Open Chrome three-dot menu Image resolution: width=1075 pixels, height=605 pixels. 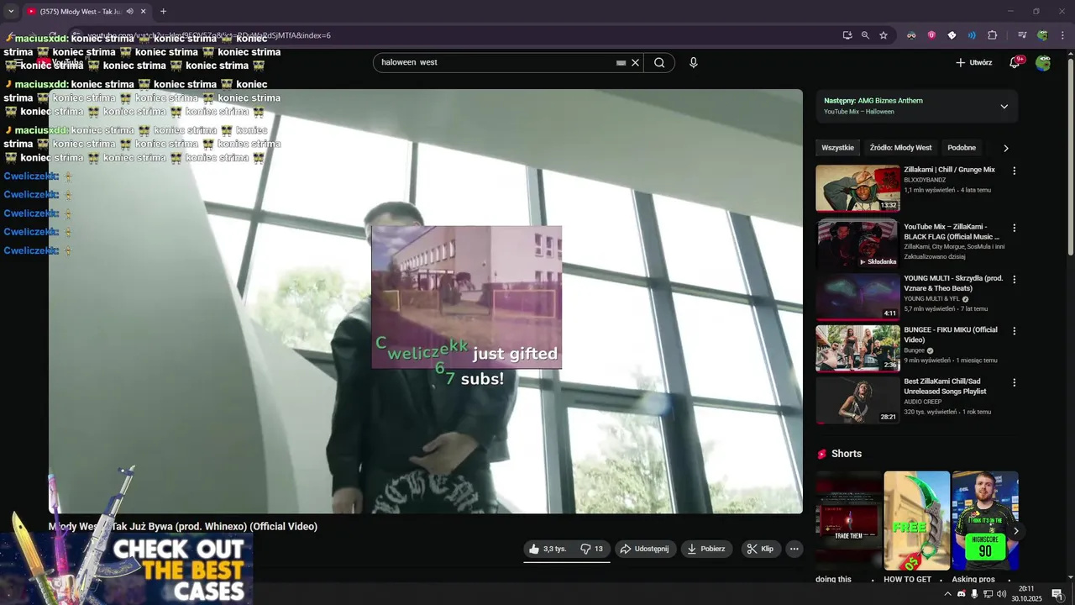(1063, 35)
